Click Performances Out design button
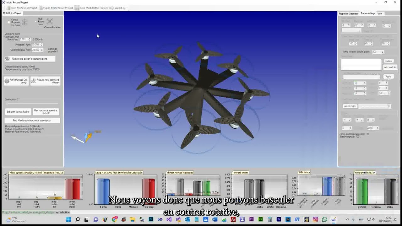402x226 pixels. tap(16, 81)
